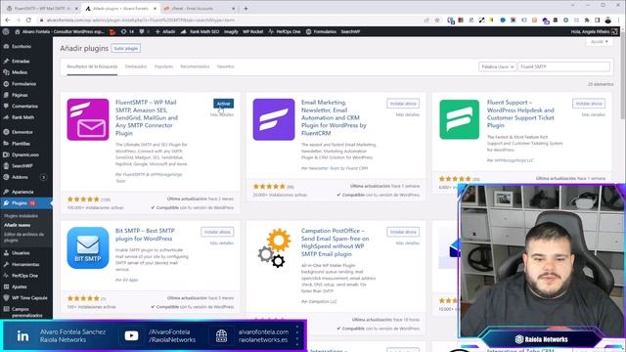Viewport: 626px width, 352px height.
Task: Open the Favoritos tab
Action: (226, 66)
